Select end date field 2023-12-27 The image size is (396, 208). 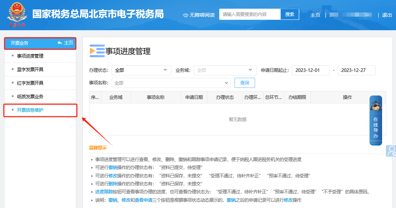pos(357,70)
